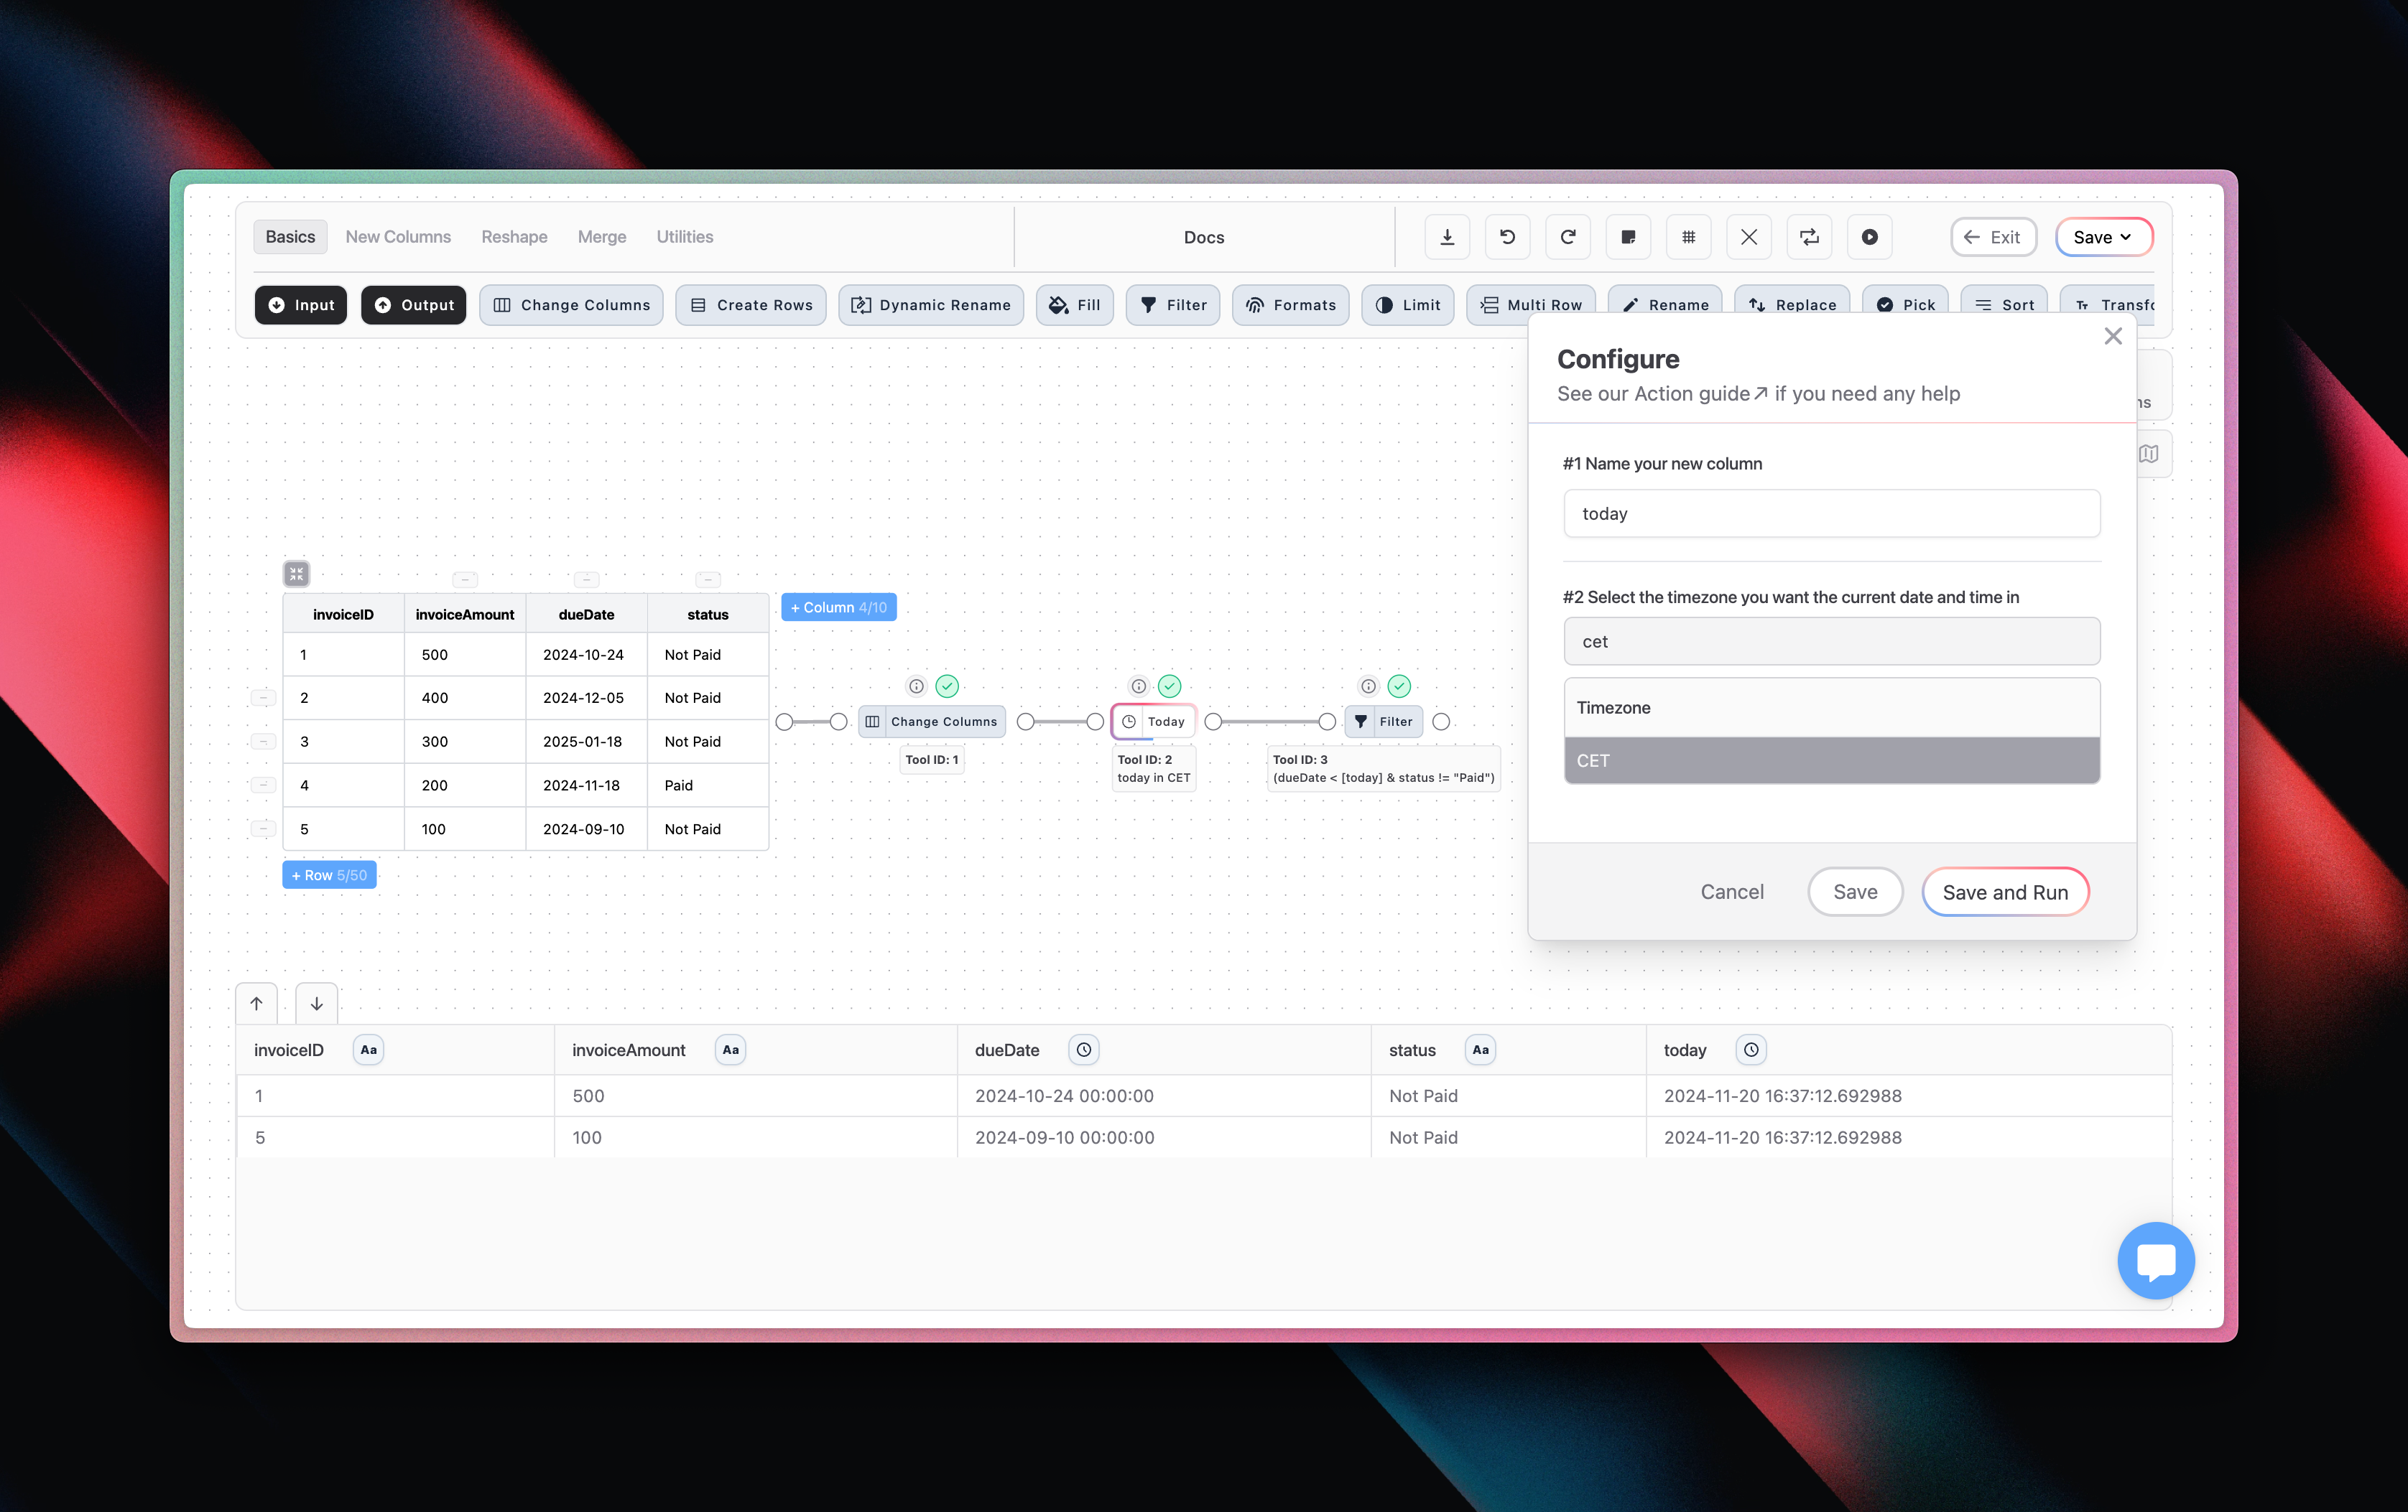The image size is (2408, 1512).
Task: Move results panel up with arrow
Action: tap(256, 1004)
